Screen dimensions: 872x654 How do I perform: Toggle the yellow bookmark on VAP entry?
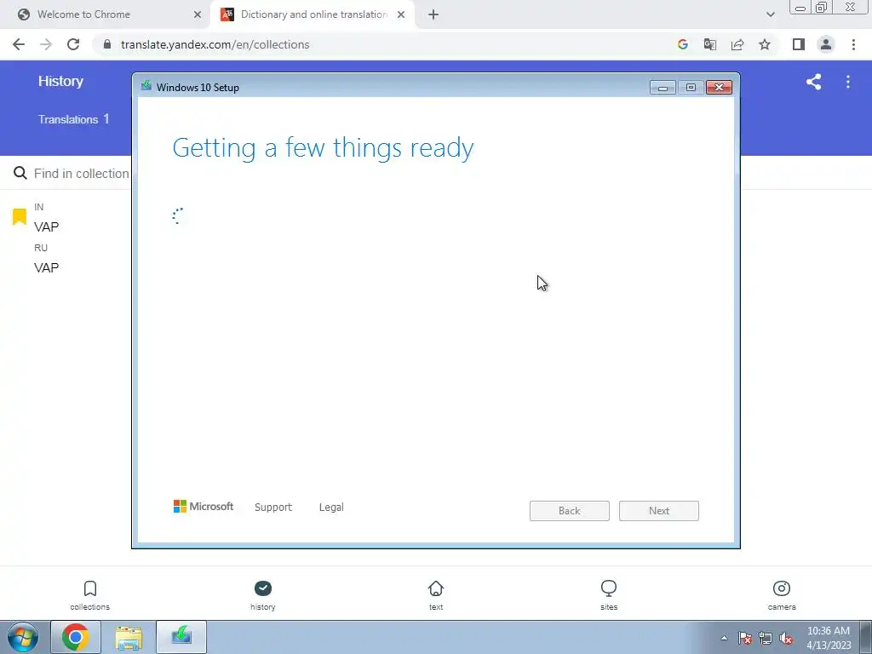tap(20, 216)
